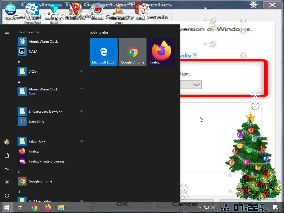Open Task View on the taskbar

20,207
